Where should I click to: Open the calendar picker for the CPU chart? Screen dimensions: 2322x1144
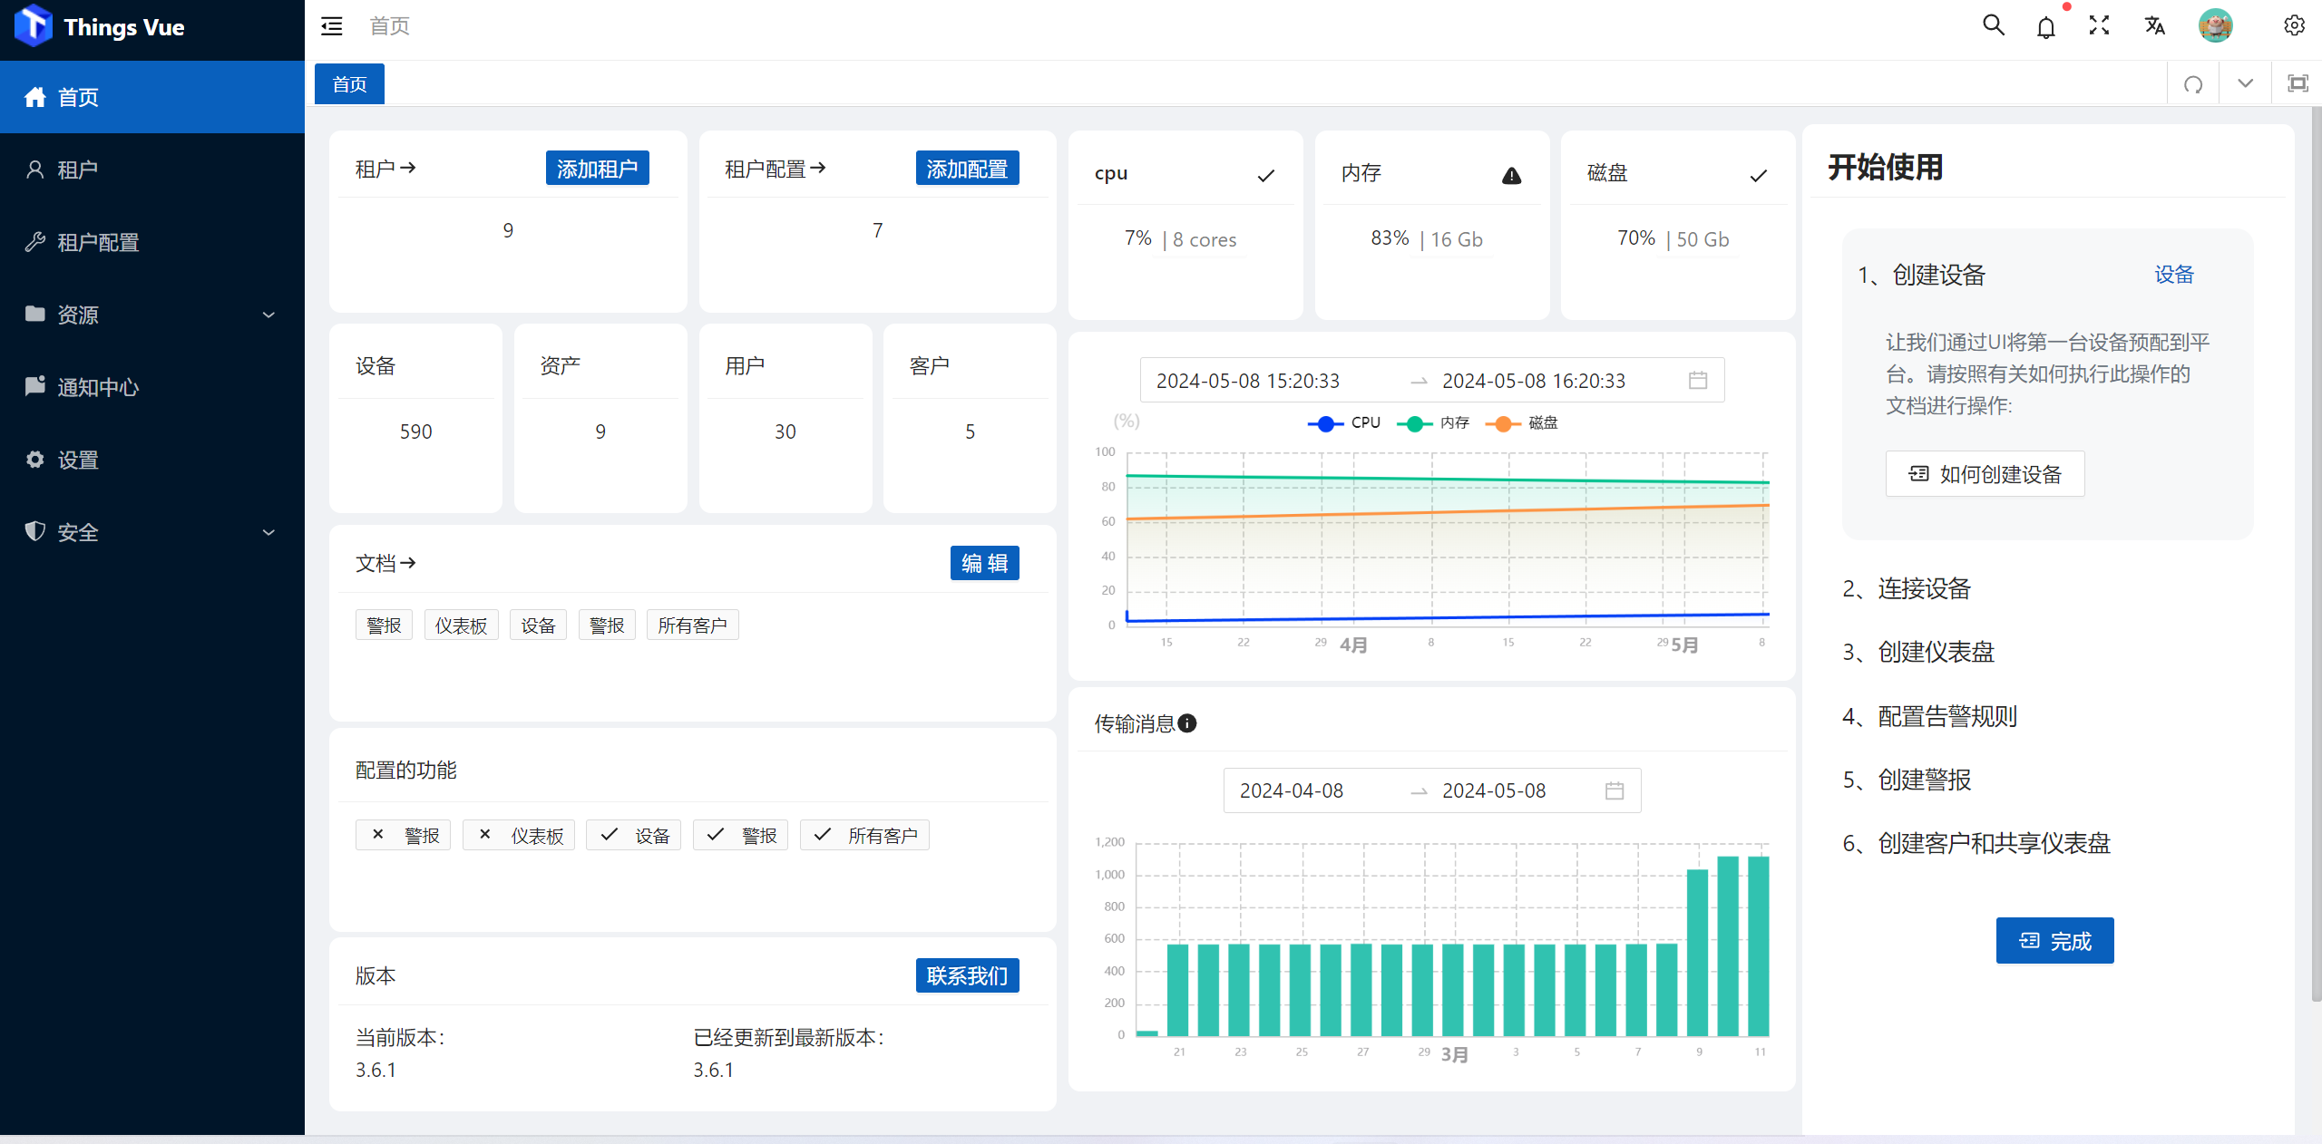tap(1699, 380)
